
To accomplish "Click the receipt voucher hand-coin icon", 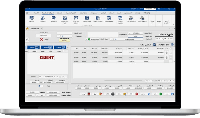I will coord(43,18).
